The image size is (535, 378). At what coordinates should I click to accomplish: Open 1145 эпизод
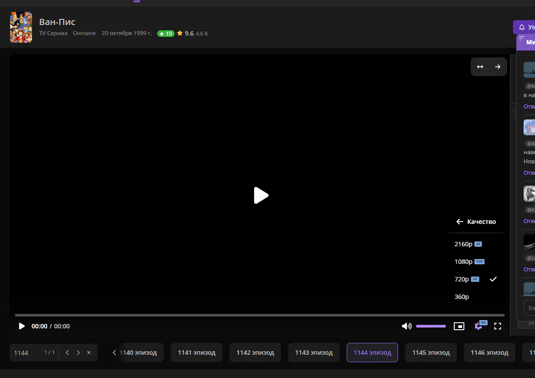(431, 353)
